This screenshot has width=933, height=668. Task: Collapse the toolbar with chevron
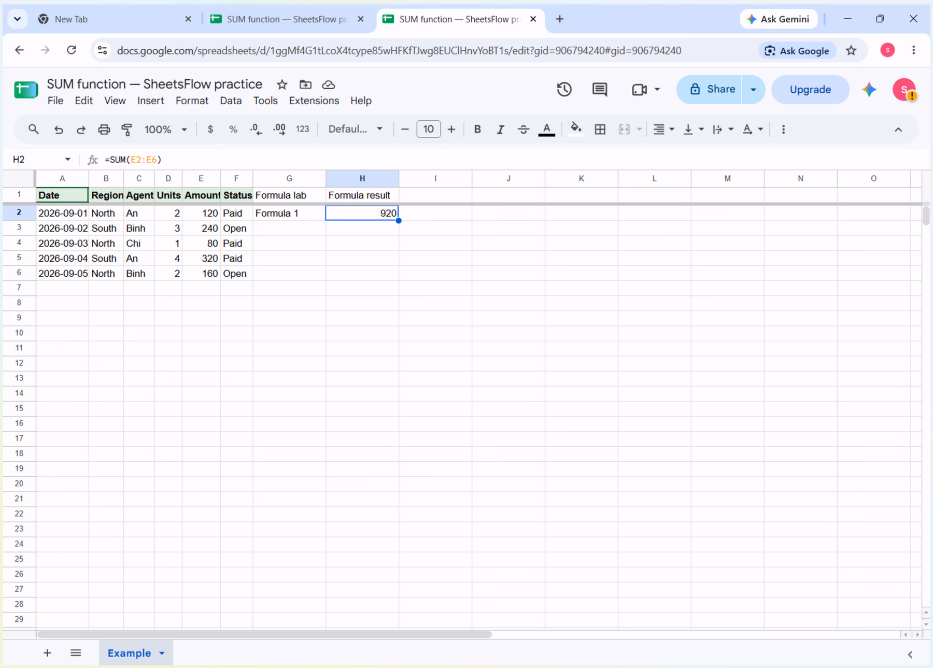pyautogui.click(x=898, y=130)
